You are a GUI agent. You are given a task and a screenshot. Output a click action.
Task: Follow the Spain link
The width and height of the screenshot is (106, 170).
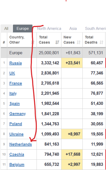[15, 104]
